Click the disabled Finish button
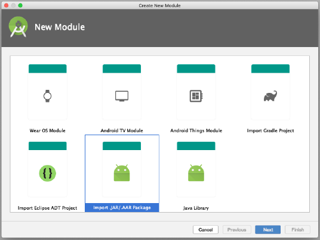Screen dimensions: 320x240 297,230
